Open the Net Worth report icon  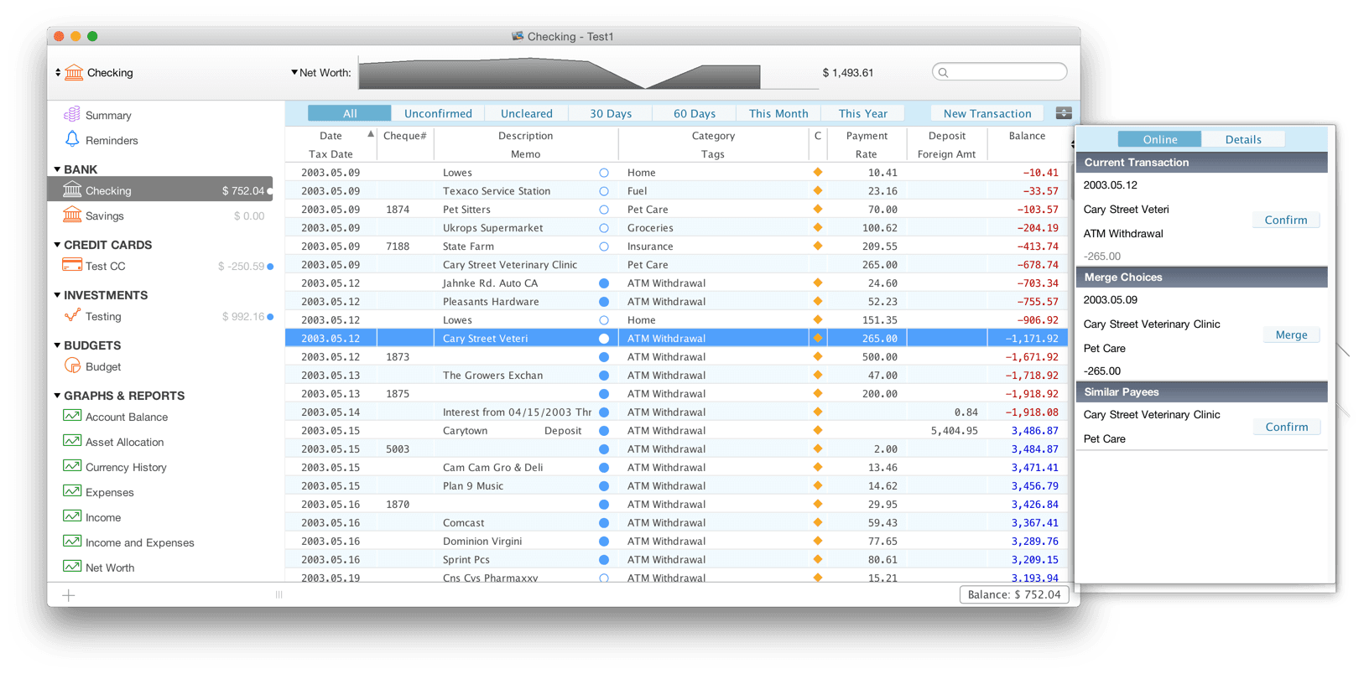(x=72, y=567)
